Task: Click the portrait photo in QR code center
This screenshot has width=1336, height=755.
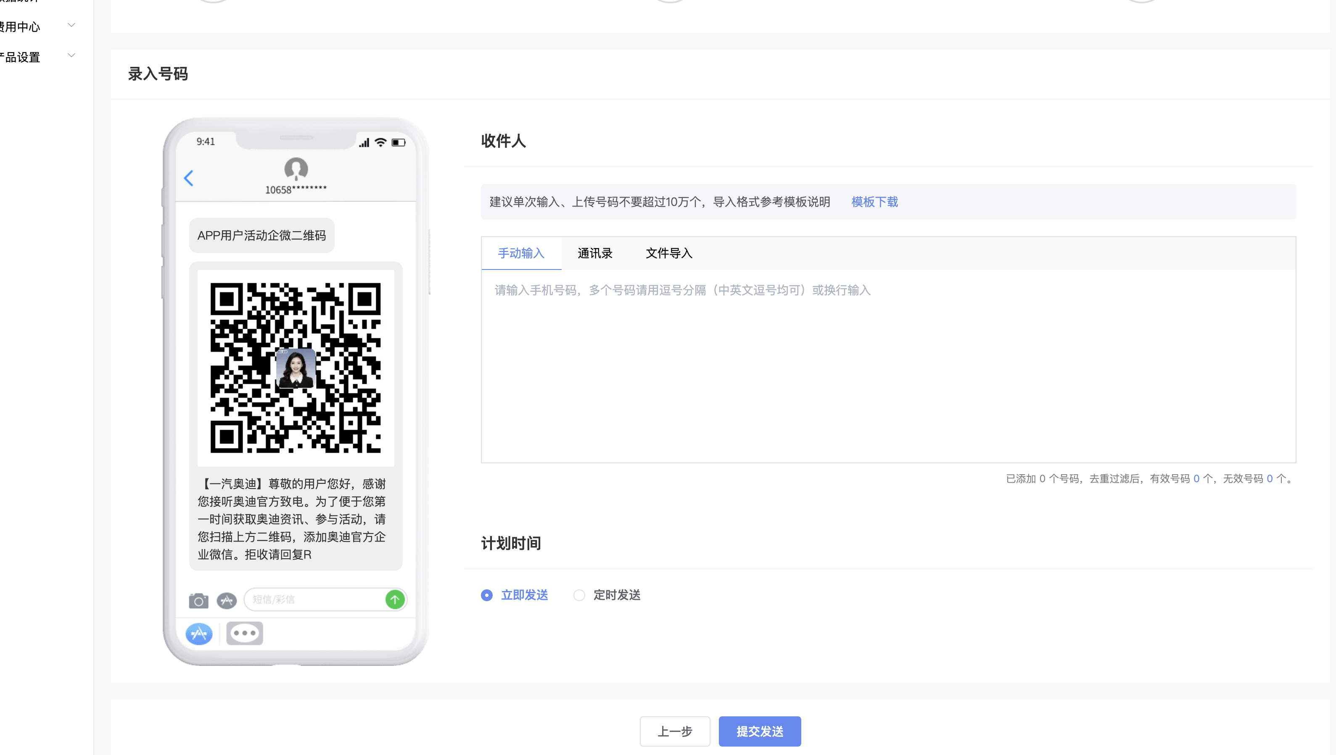Action: click(296, 368)
